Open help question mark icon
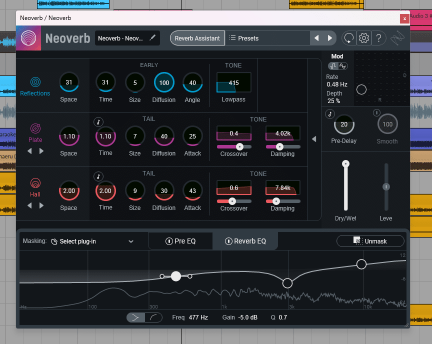 [x=379, y=38]
